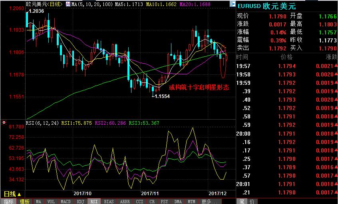Choose the BIAS indicator tab

[x=109, y=201]
